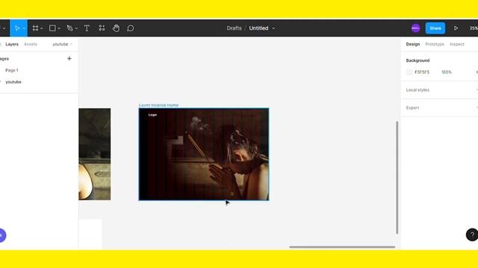The height and width of the screenshot is (268, 478).
Task: Switch to the Prototype tab
Action: pos(435,44)
